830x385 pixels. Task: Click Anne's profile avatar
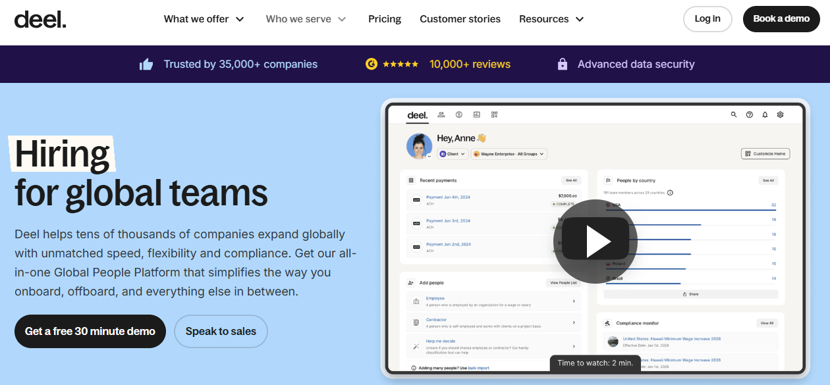419,146
